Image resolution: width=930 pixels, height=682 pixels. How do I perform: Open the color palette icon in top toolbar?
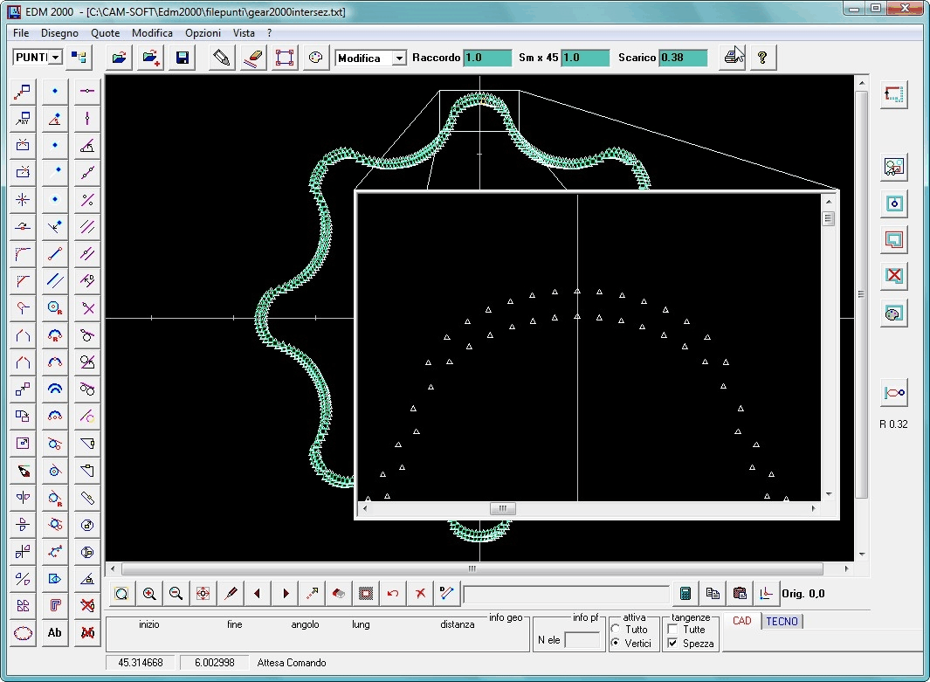315,58
